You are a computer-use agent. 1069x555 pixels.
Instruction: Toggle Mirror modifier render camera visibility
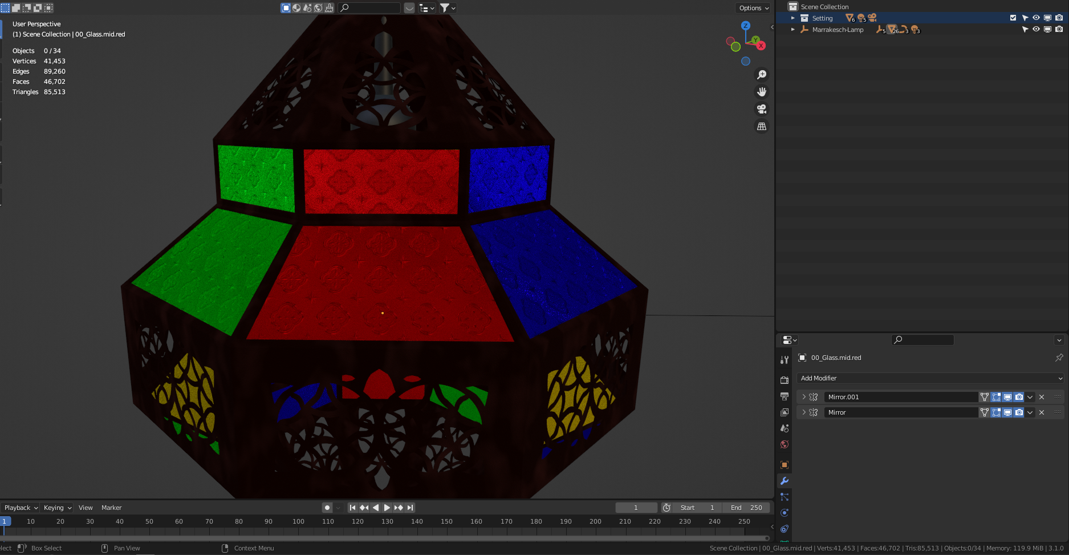(1019, 412)
